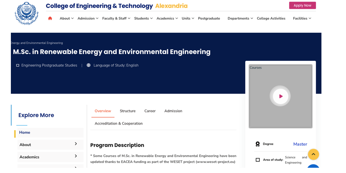346x173 pixels.
Task: Open the College Activities menu item
Action: [x=271, y=18]
